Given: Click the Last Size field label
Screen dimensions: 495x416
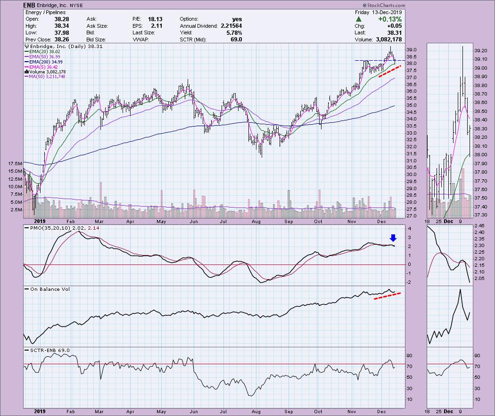Looking at the screenshot, I should [x=144, y=33].
